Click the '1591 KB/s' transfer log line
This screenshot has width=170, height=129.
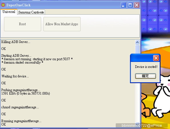click(26, 93)
